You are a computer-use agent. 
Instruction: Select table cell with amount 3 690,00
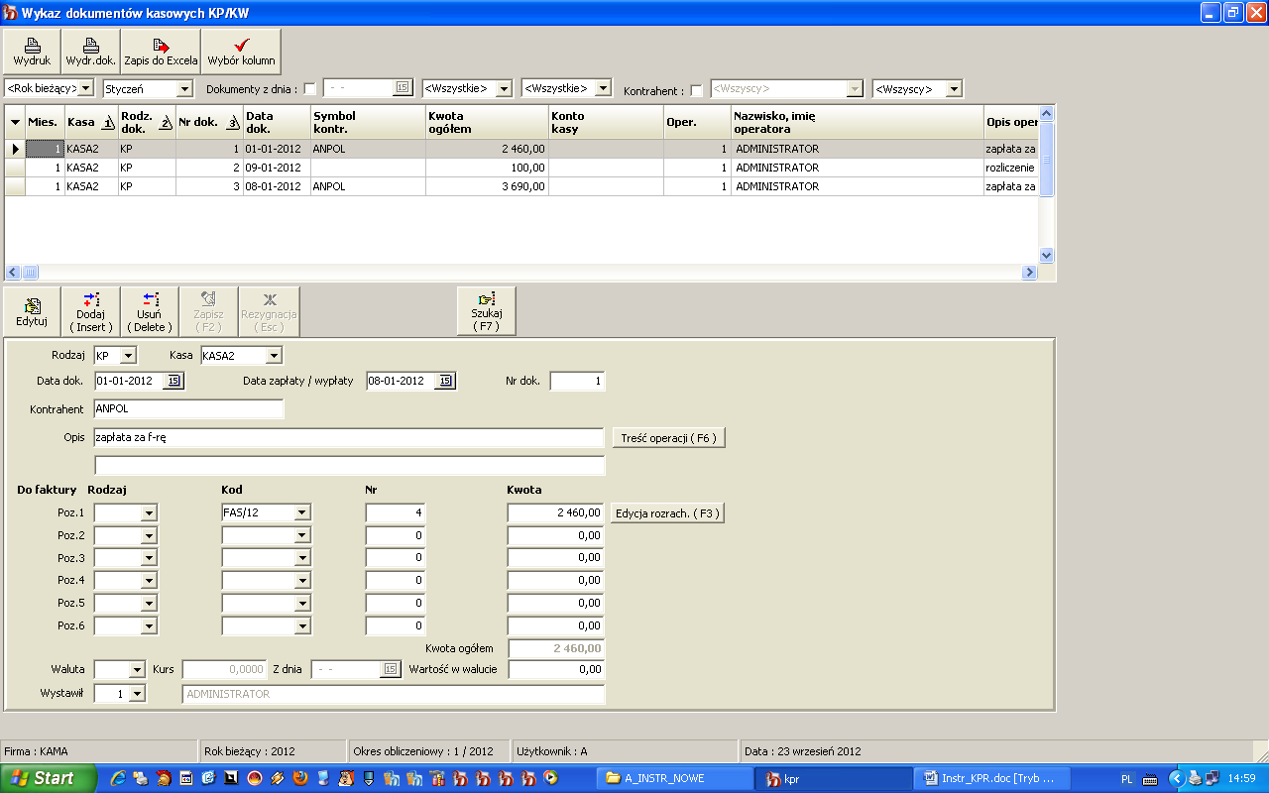[487, 186]
